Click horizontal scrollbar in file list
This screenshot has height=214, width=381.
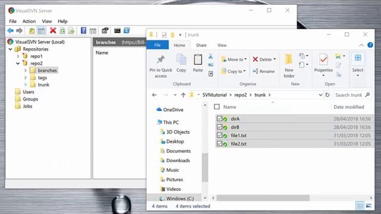[263, 198]
